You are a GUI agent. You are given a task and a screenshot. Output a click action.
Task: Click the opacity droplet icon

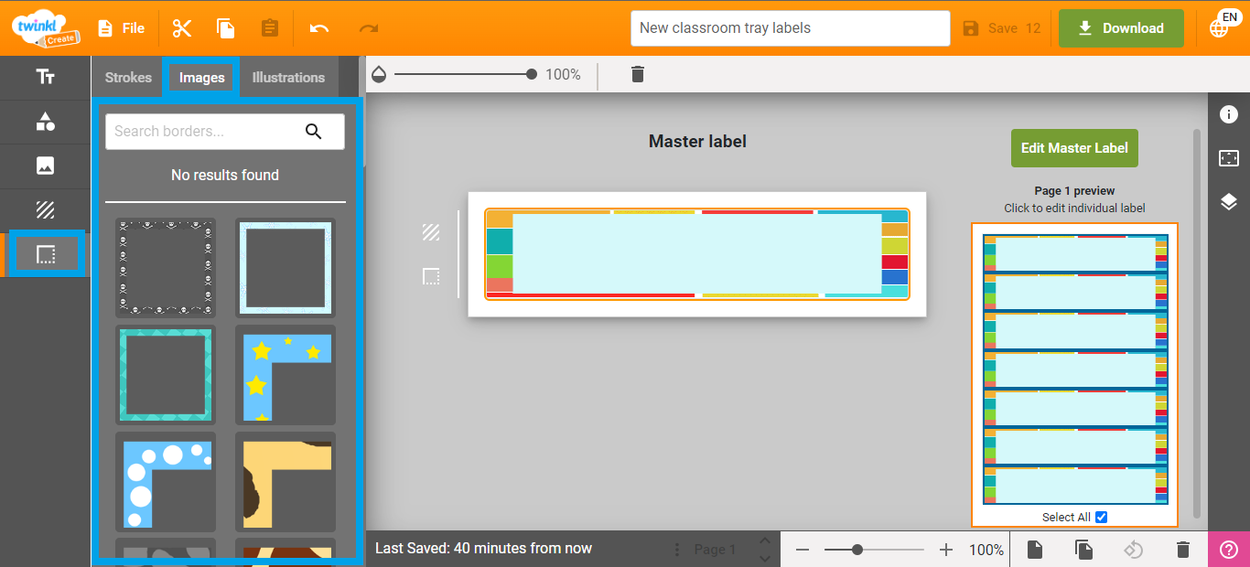point(379,75)
